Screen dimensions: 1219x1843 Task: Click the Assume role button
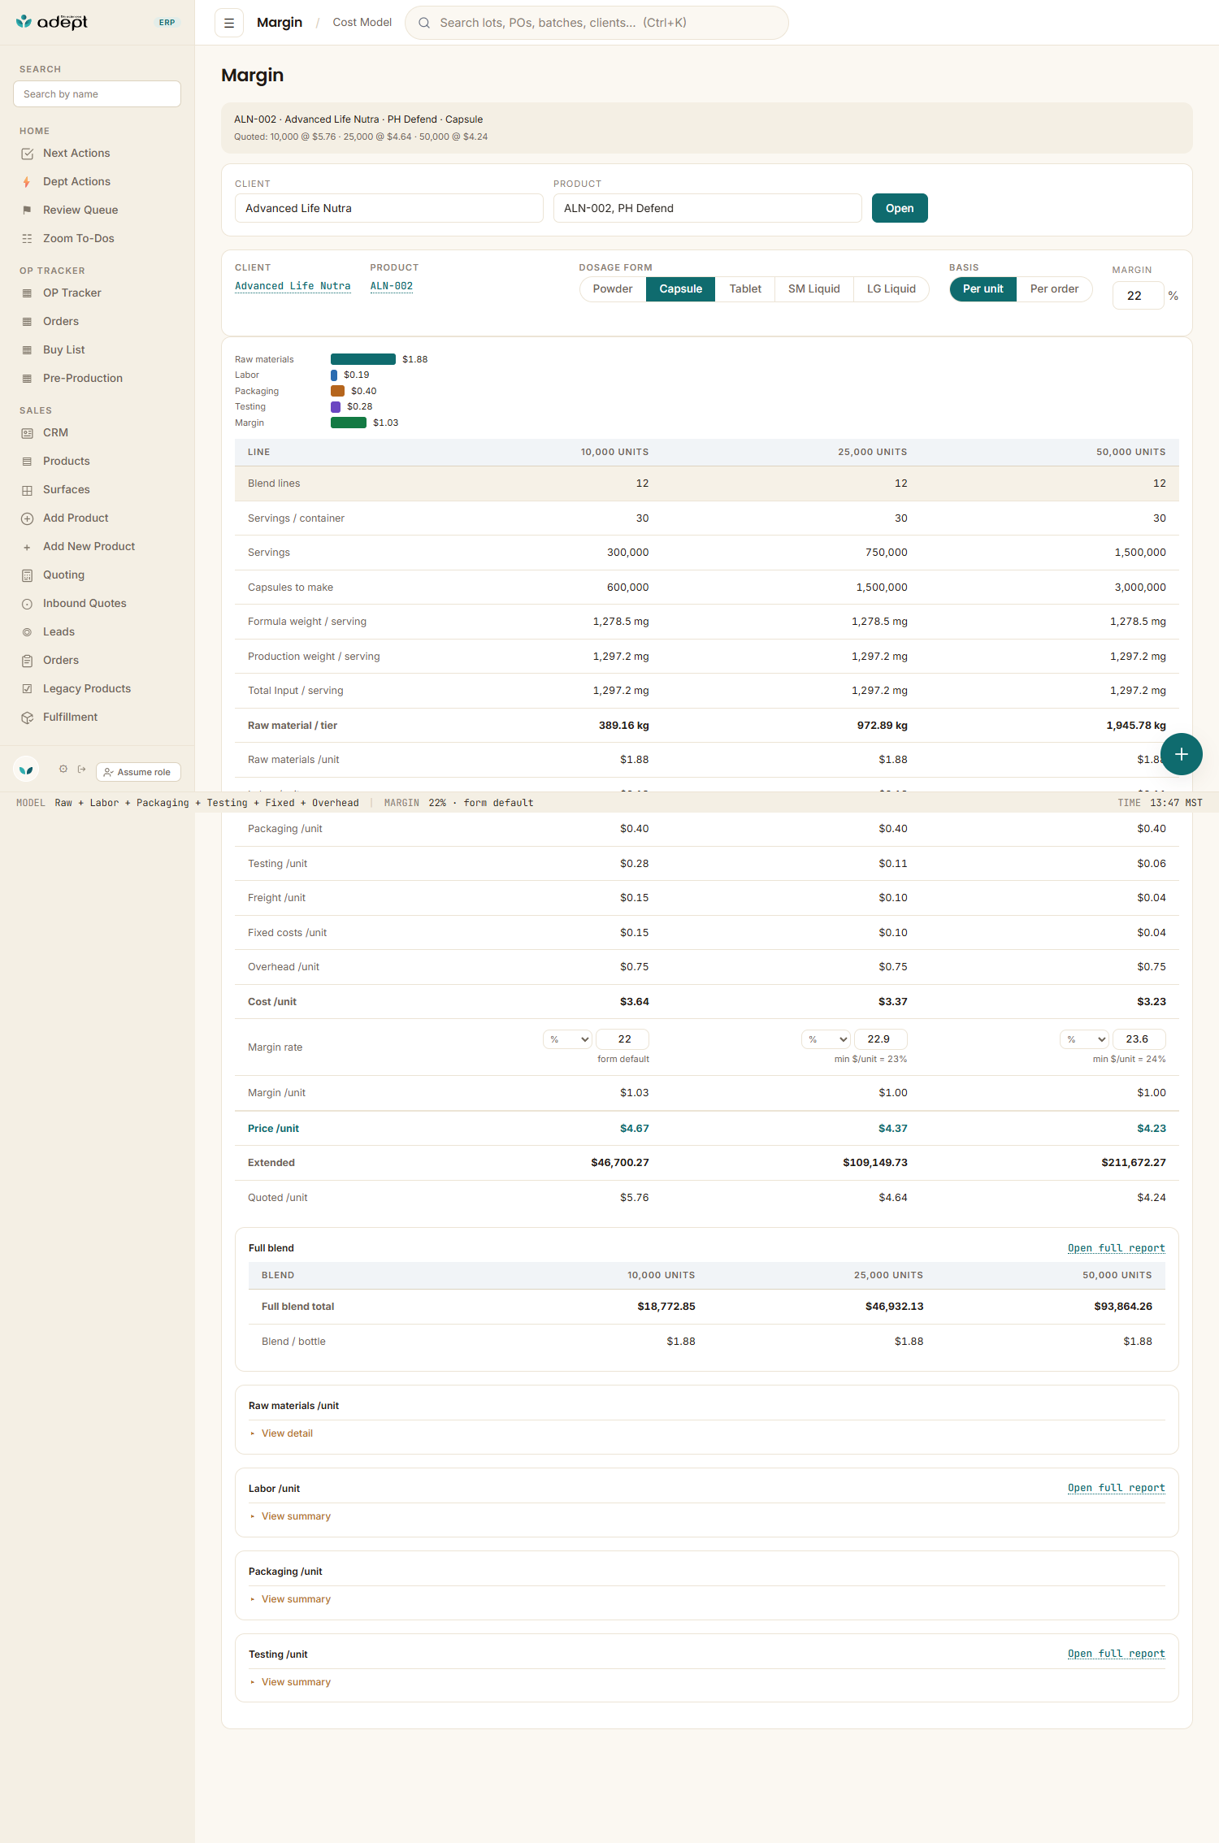coord(138,772)
